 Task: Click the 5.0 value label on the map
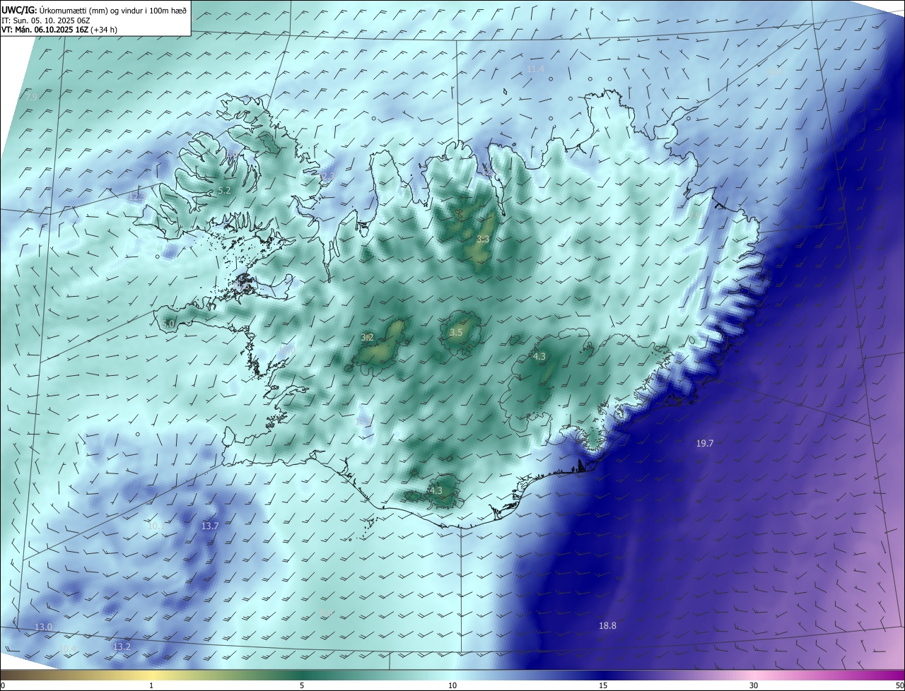click(168, 324)
